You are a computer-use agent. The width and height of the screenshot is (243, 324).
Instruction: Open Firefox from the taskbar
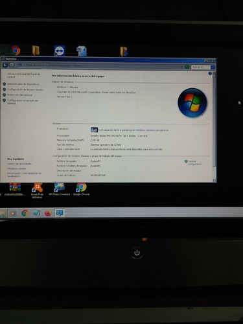pyautogui.click(x=48, y=213)
